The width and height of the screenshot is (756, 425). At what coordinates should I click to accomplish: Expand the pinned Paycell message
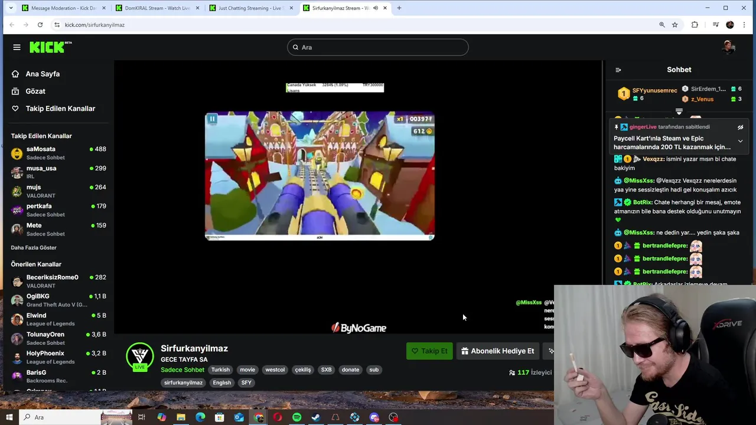pyautogui.click(x=740, y=141)
